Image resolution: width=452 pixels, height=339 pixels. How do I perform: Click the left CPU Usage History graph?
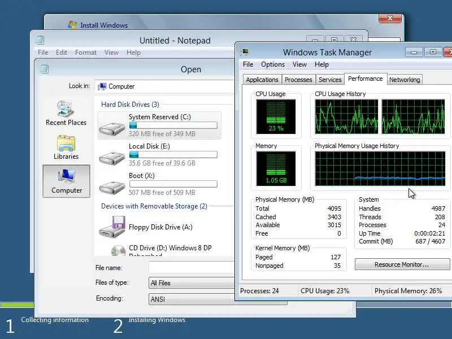point(346,116)
